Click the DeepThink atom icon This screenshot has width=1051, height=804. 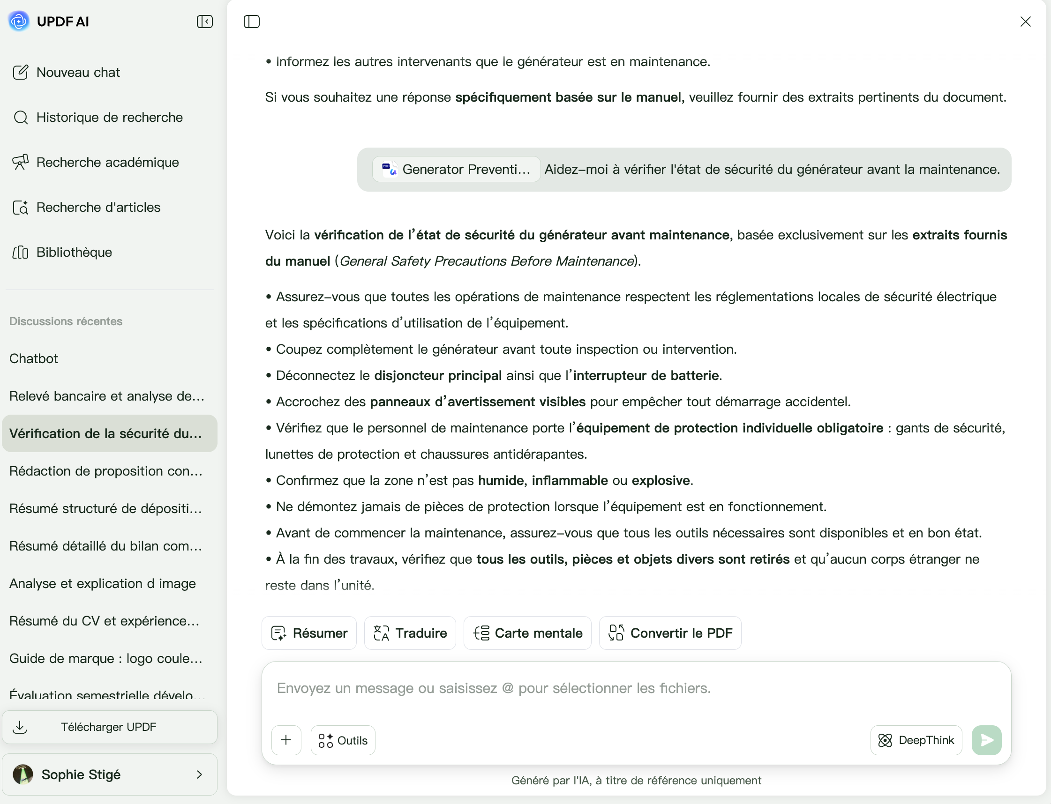[885, 740]
